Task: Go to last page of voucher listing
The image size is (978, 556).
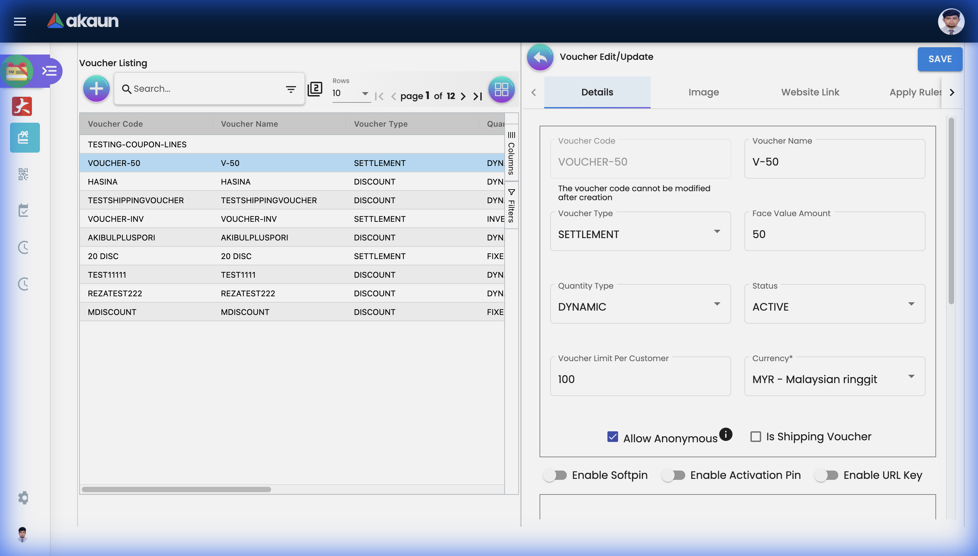Action: click(478, 96)
